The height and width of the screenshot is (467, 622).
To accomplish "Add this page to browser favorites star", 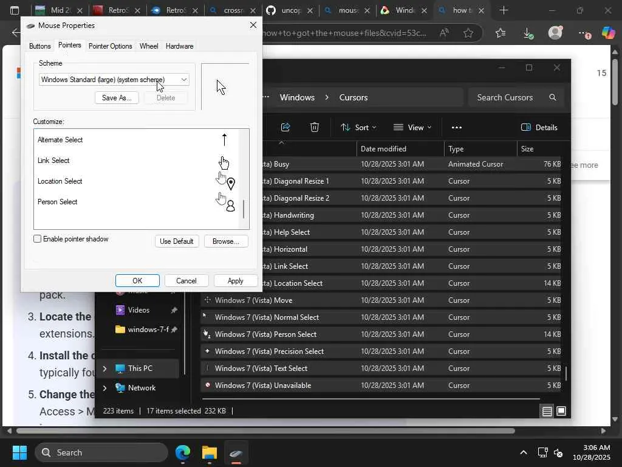I will [x=468, y=33].
